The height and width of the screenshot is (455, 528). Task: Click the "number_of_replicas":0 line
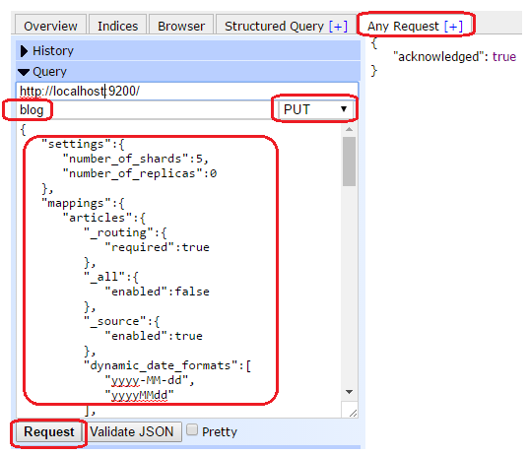click(140, 173)
